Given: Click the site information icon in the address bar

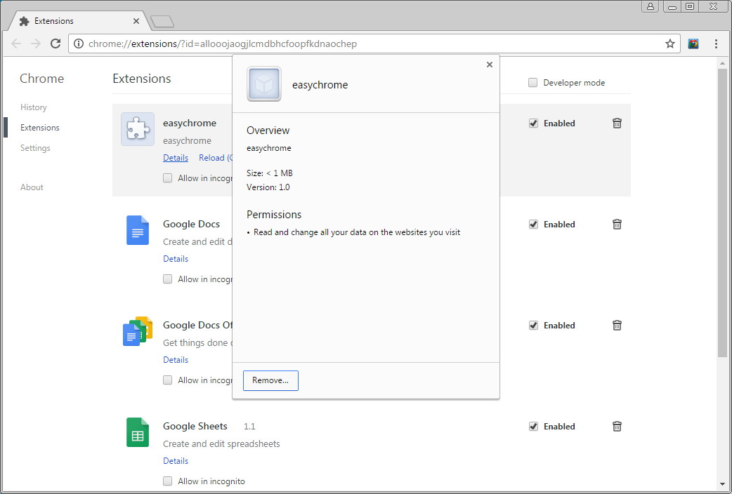Looking at the screenshot, I should pyautogui.click(x=79, y=44).
